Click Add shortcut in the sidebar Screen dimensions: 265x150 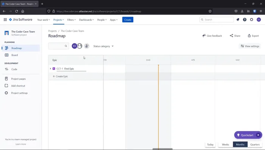[x=21, y=86]
